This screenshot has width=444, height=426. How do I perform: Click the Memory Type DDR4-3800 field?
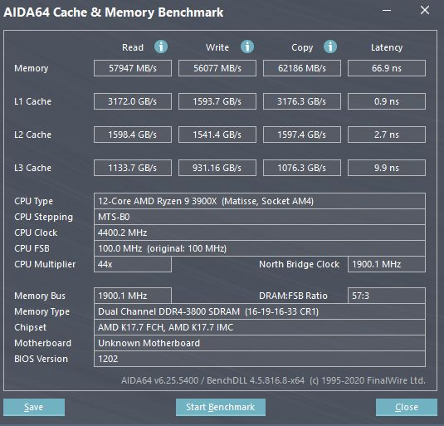(x=260, y=311)
